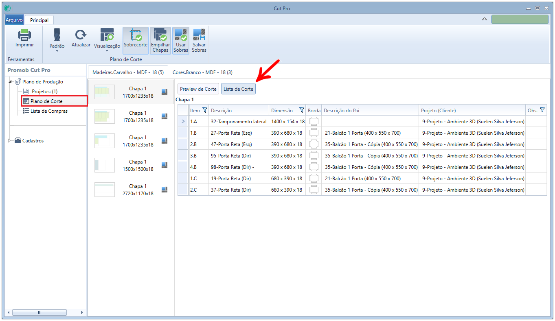Collapse the Plano de Produção tree node
Screen dimensions: 555x321
pyautogui.click(x=10, y=82)
